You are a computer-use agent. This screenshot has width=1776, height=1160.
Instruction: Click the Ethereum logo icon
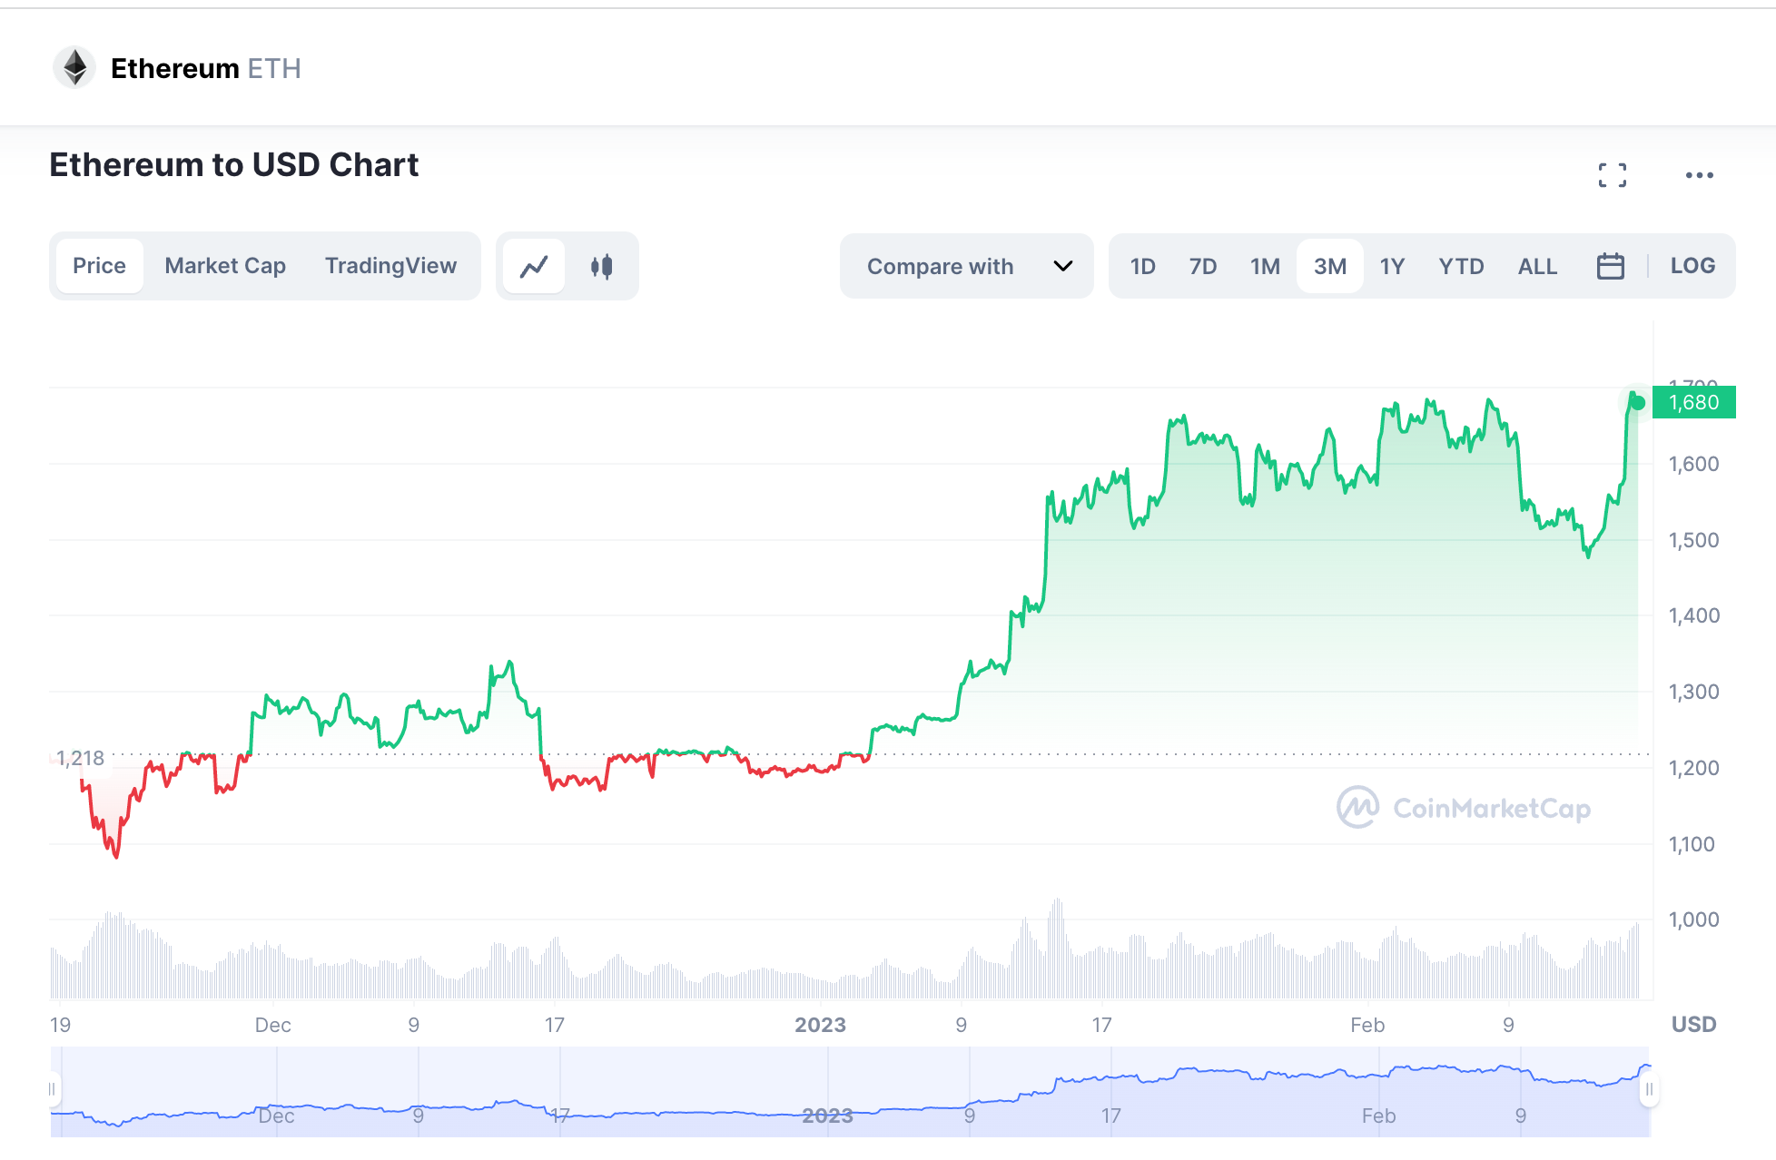pos(74,68)
